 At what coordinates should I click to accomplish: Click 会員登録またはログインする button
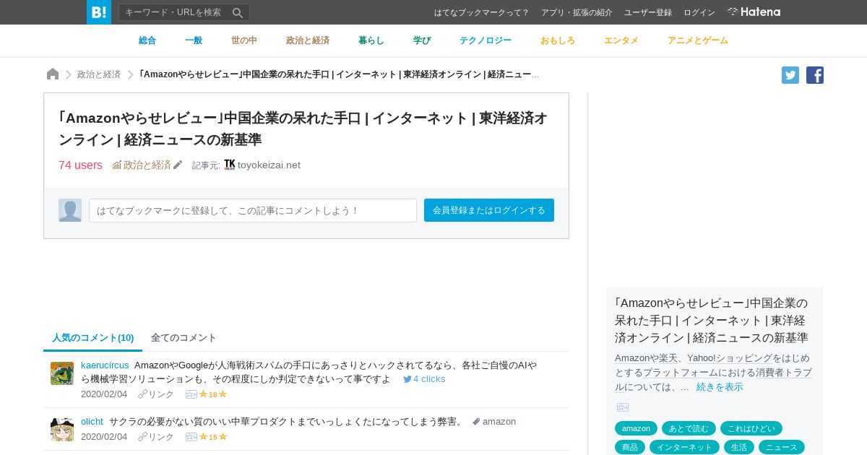[489, 210]
